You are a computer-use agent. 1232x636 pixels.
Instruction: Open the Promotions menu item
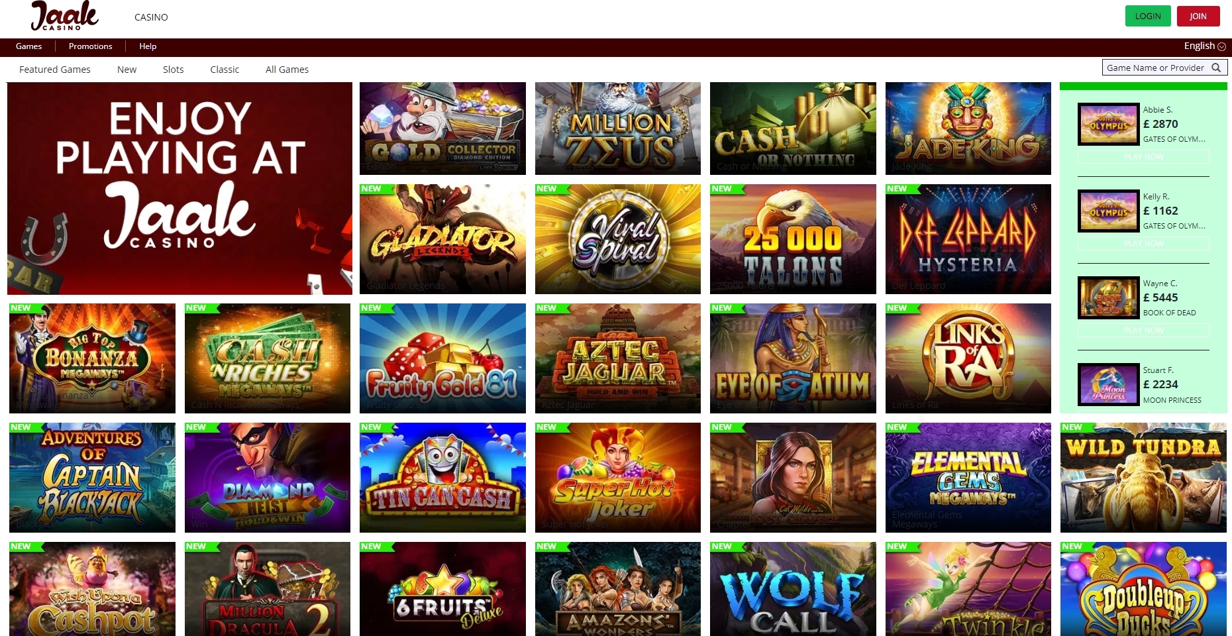[90, 46]
